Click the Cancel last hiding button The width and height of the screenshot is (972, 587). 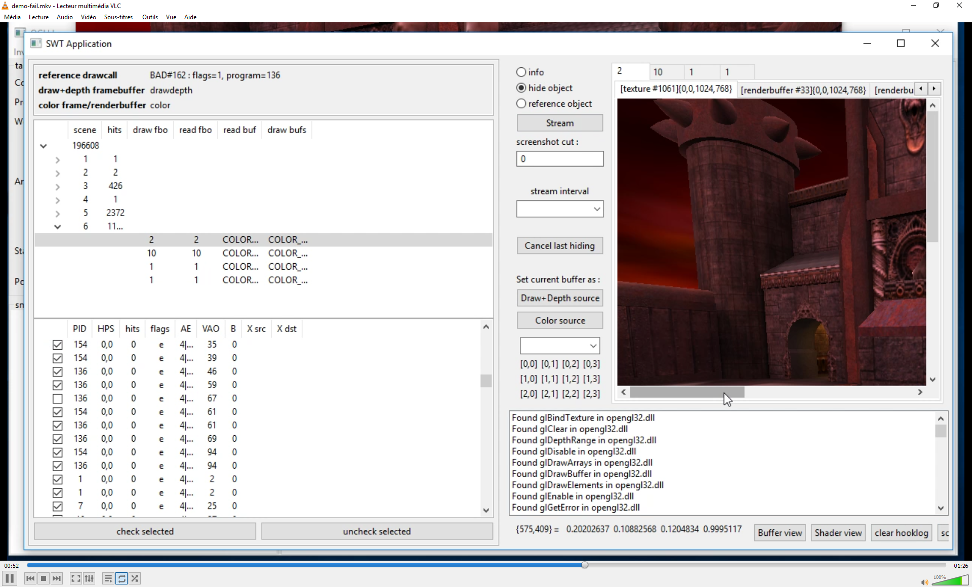click(559, 246)
